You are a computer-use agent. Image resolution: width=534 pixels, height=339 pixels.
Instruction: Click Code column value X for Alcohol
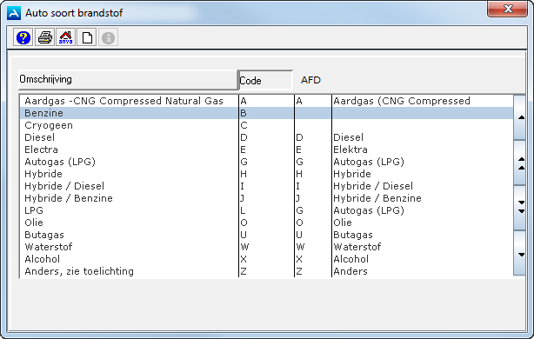[x=244, y=259]
